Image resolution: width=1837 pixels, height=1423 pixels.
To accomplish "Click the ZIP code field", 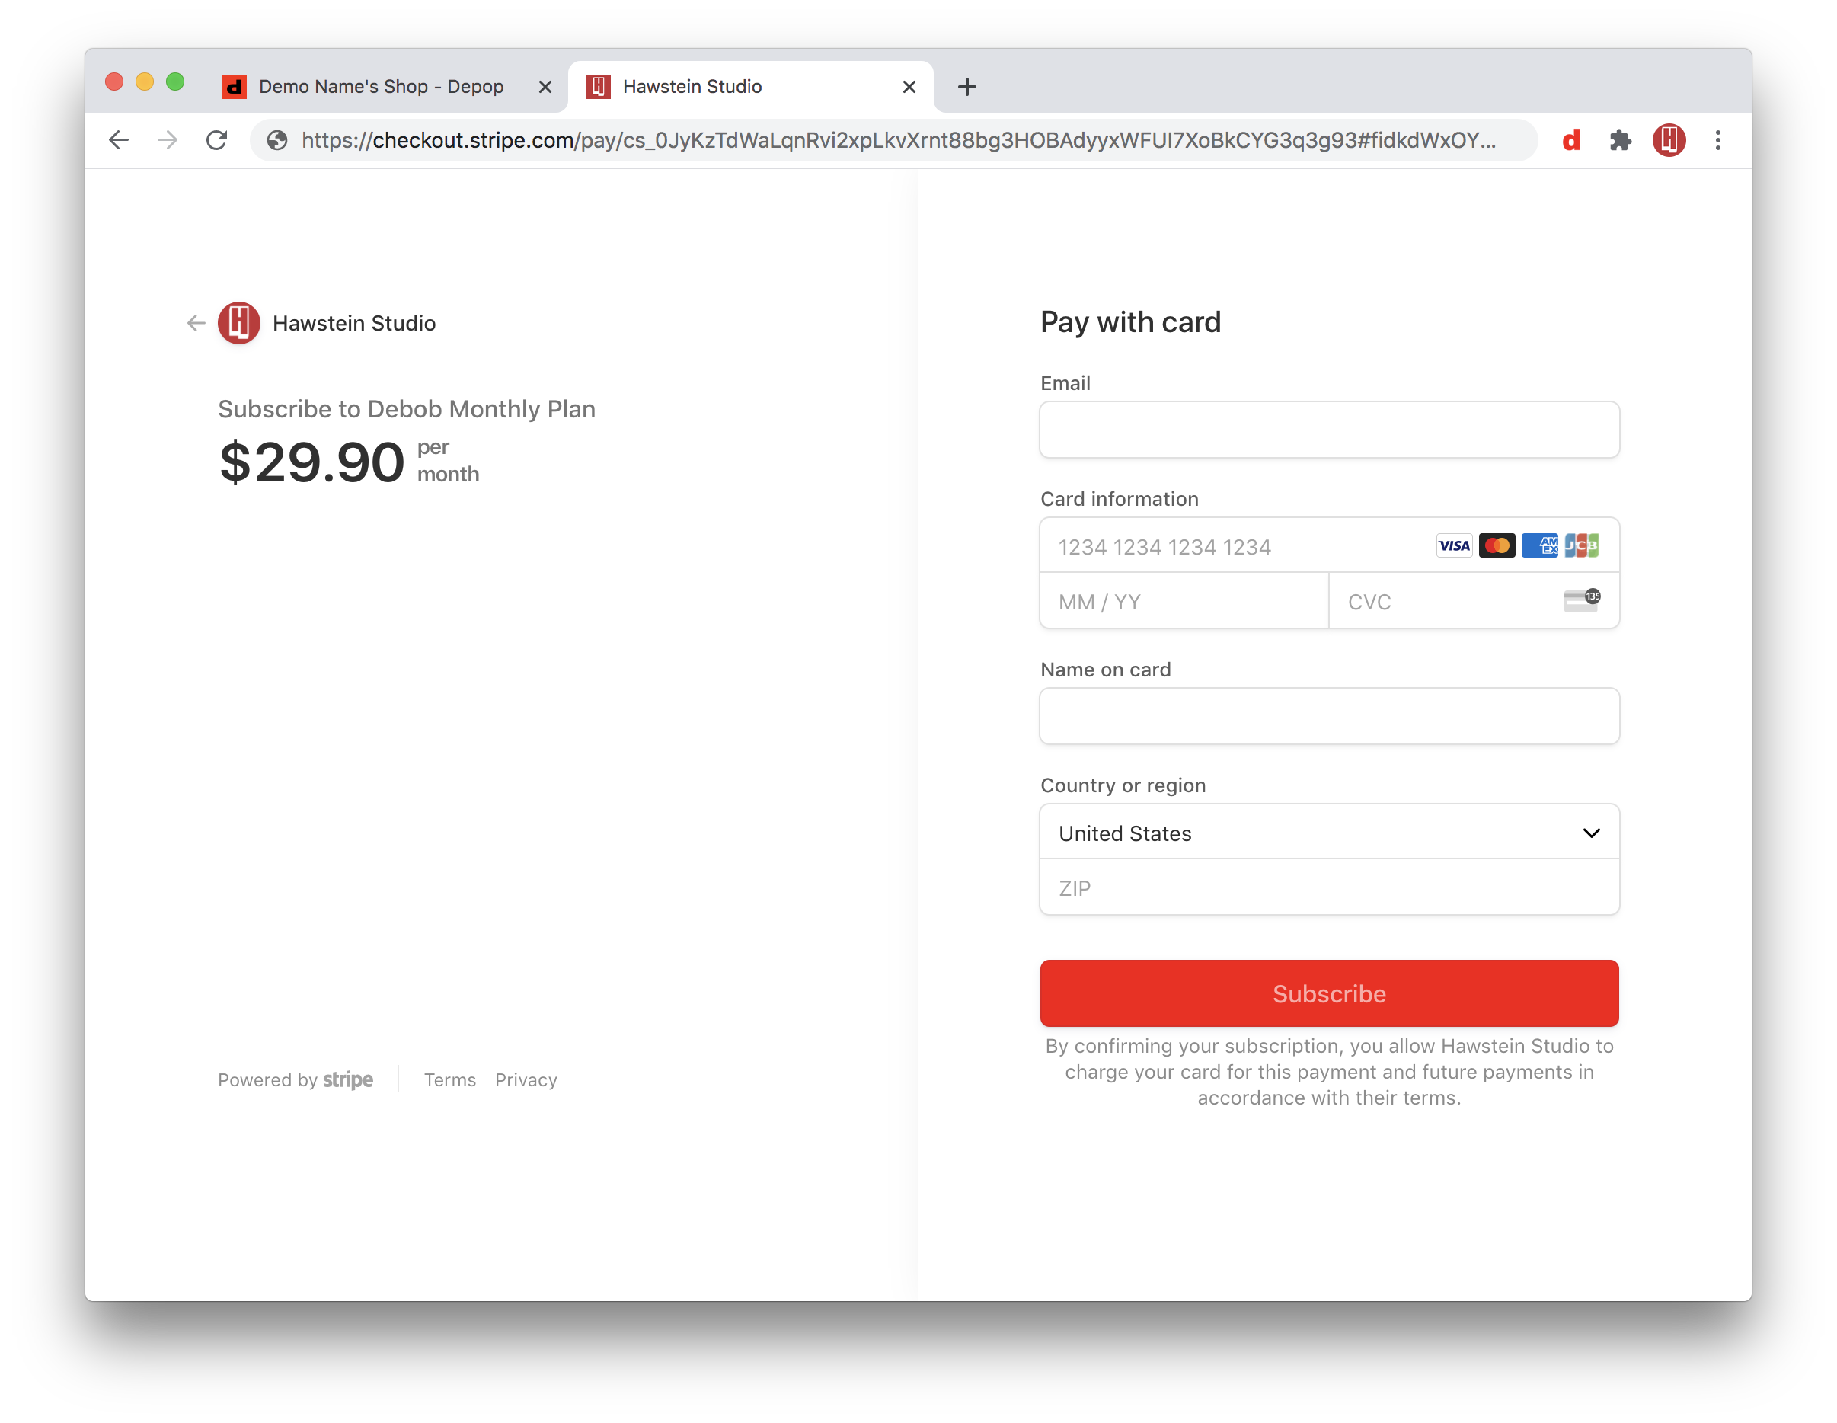I will pos(1329,887).
